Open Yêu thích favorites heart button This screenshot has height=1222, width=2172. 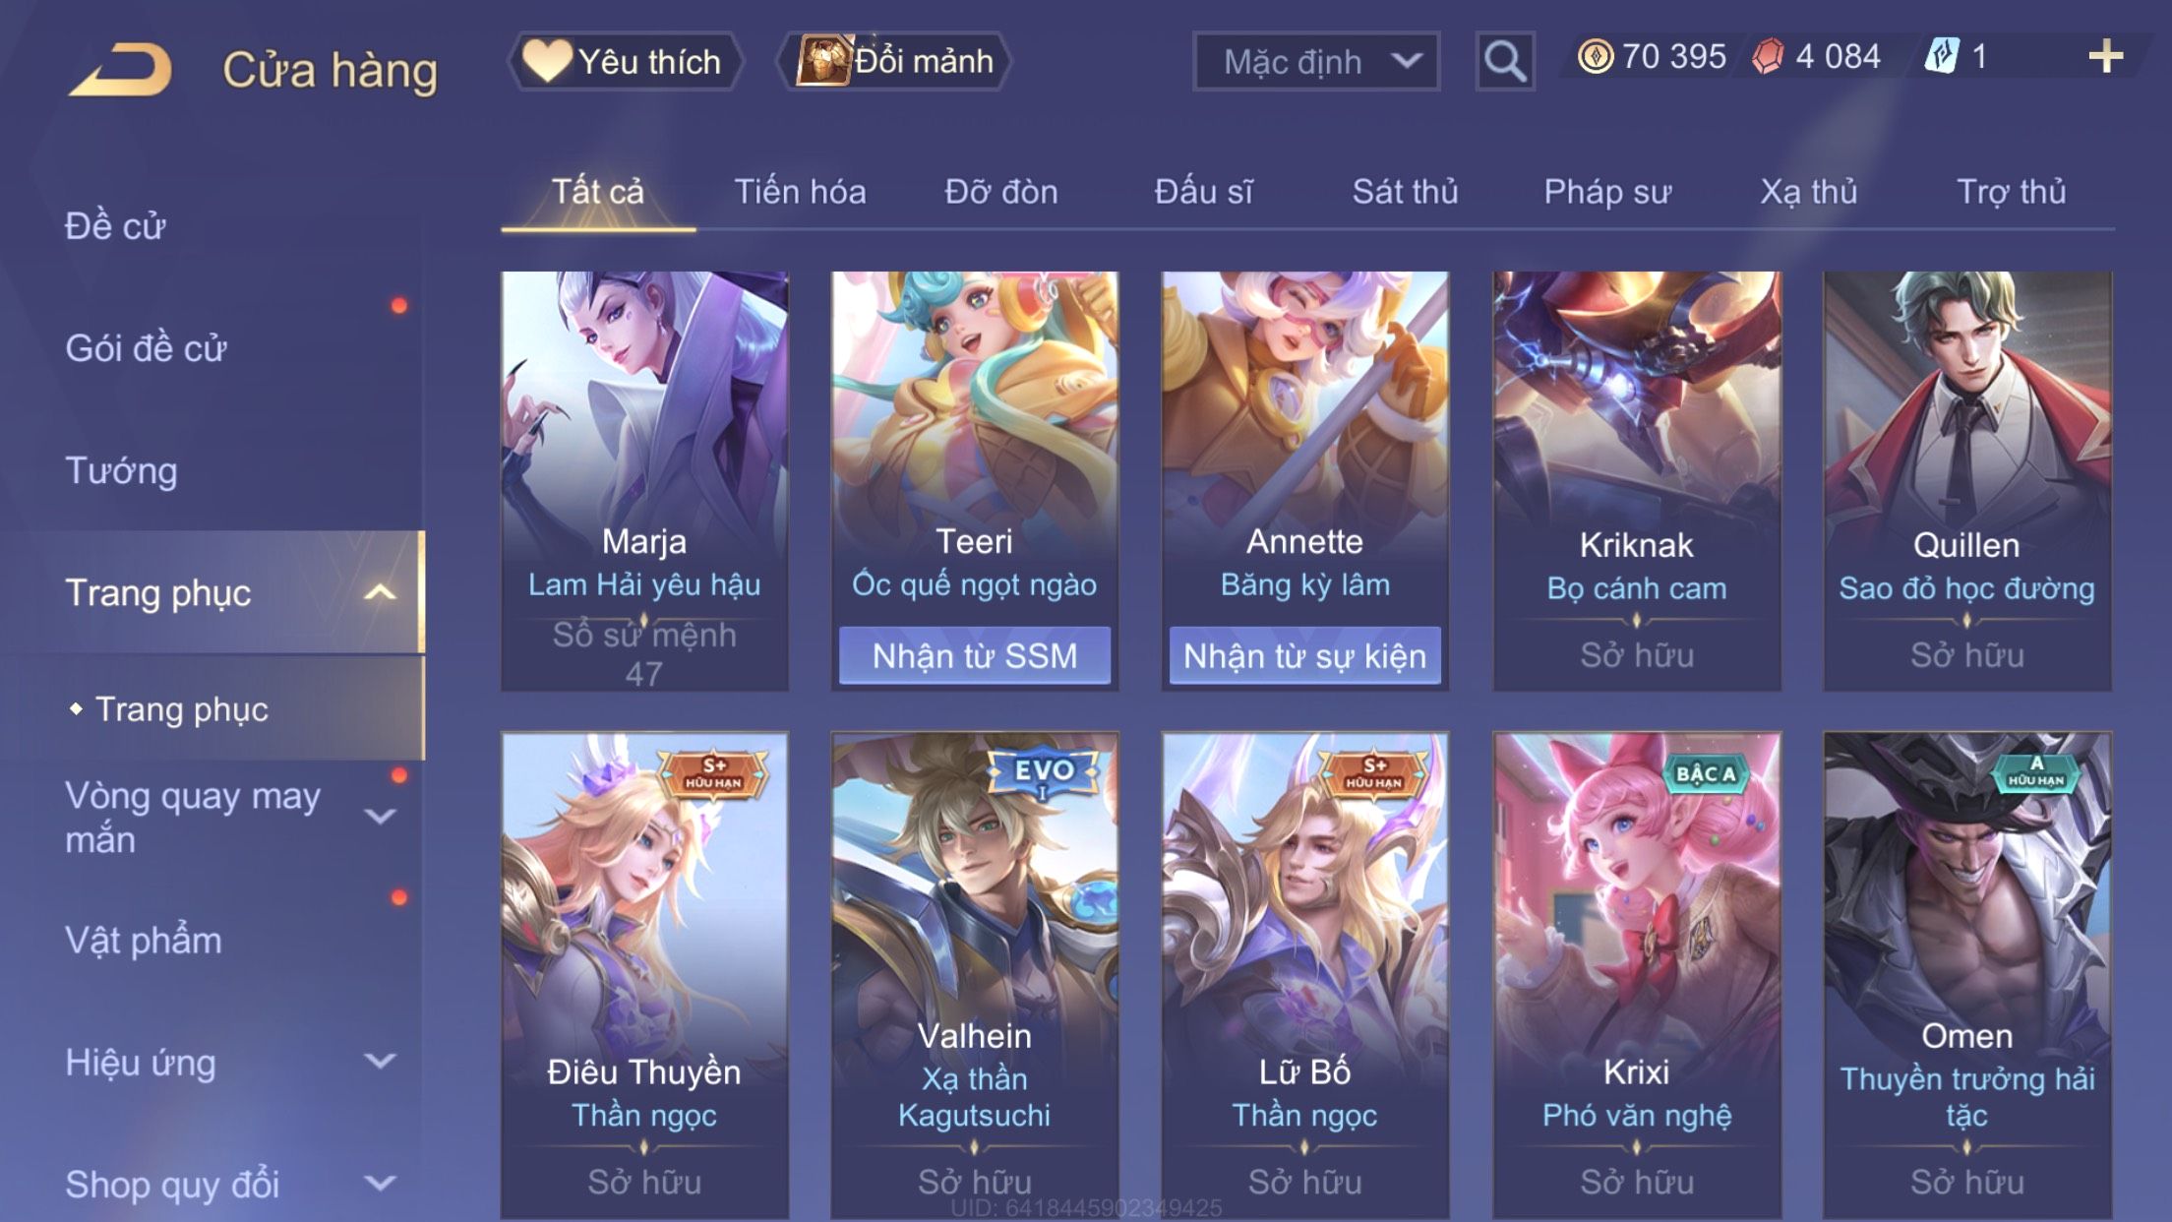(625, 61)
